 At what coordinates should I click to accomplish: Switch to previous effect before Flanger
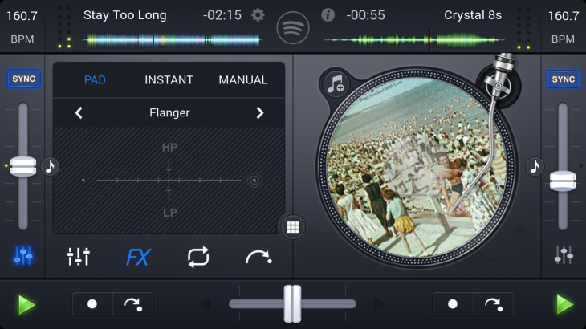click(x=79, y=113)
